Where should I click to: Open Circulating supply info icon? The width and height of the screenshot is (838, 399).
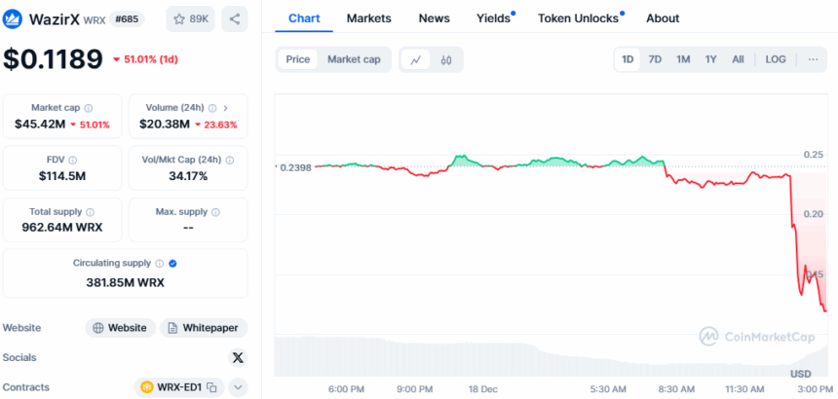tap(159, 264)
